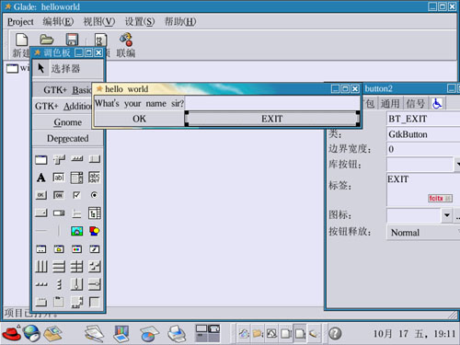The width and height of the screenshot is (460, 345).
Task: Click the OK button in hello world
Action: coord(139,119)
